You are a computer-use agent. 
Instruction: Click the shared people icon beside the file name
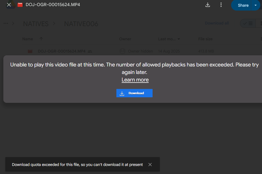[x=90, y=51]
